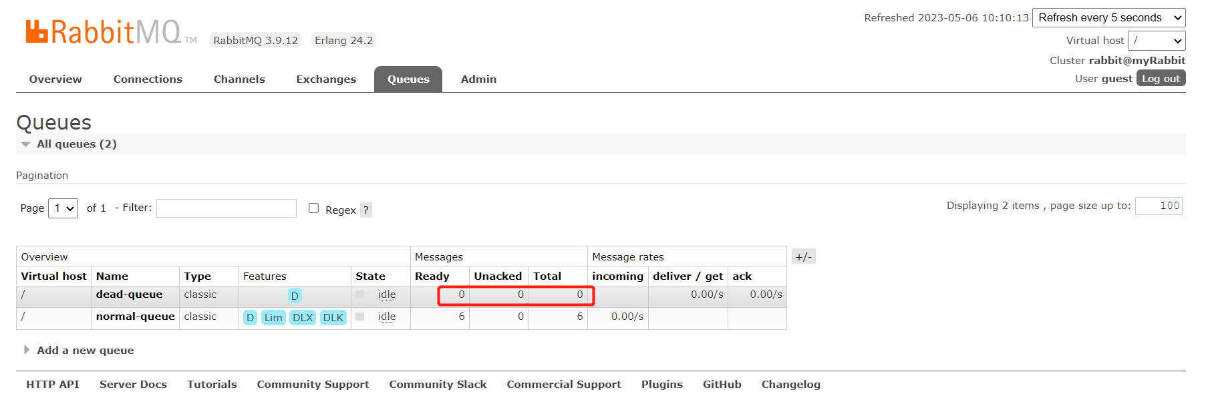Click the Lim badge on normal-queue

[273, 318]
